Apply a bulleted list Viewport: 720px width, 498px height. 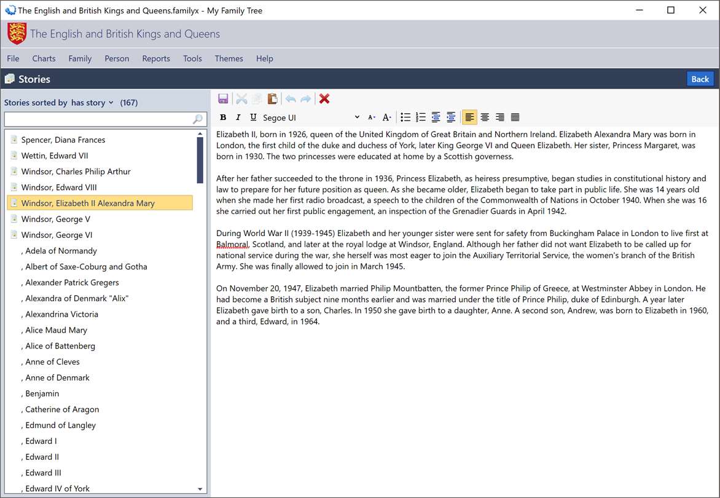(x=405, y=117)
